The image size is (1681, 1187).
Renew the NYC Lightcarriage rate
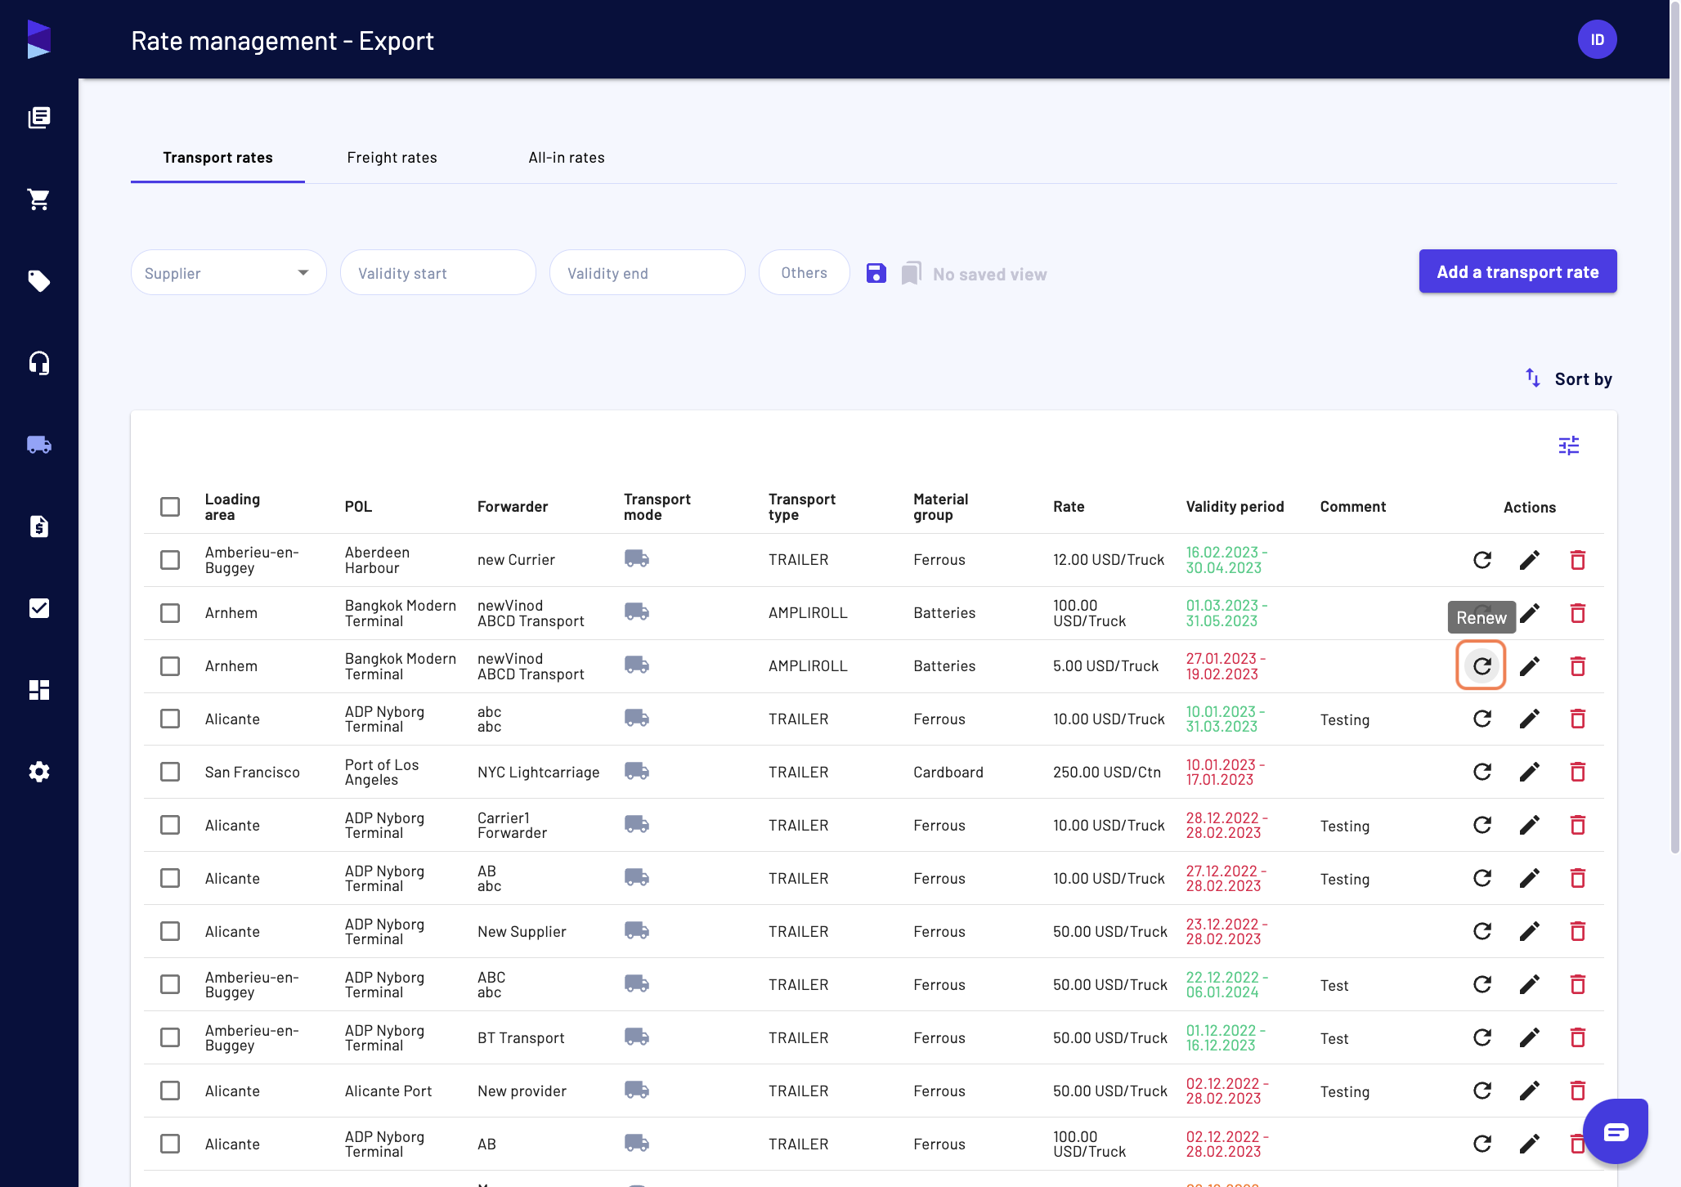tap(1482, 772)
